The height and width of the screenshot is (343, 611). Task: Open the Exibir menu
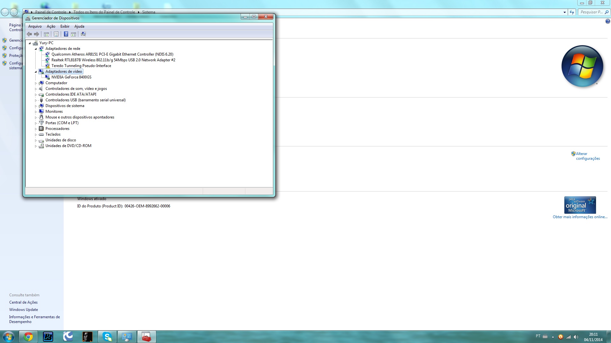(65, 26)
